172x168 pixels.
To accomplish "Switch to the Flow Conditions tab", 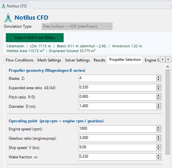I will pyautogui.click(x=20, y=60).
